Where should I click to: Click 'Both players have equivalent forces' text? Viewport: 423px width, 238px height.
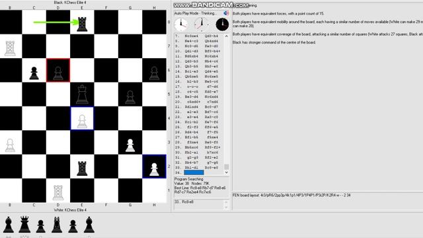278,13
